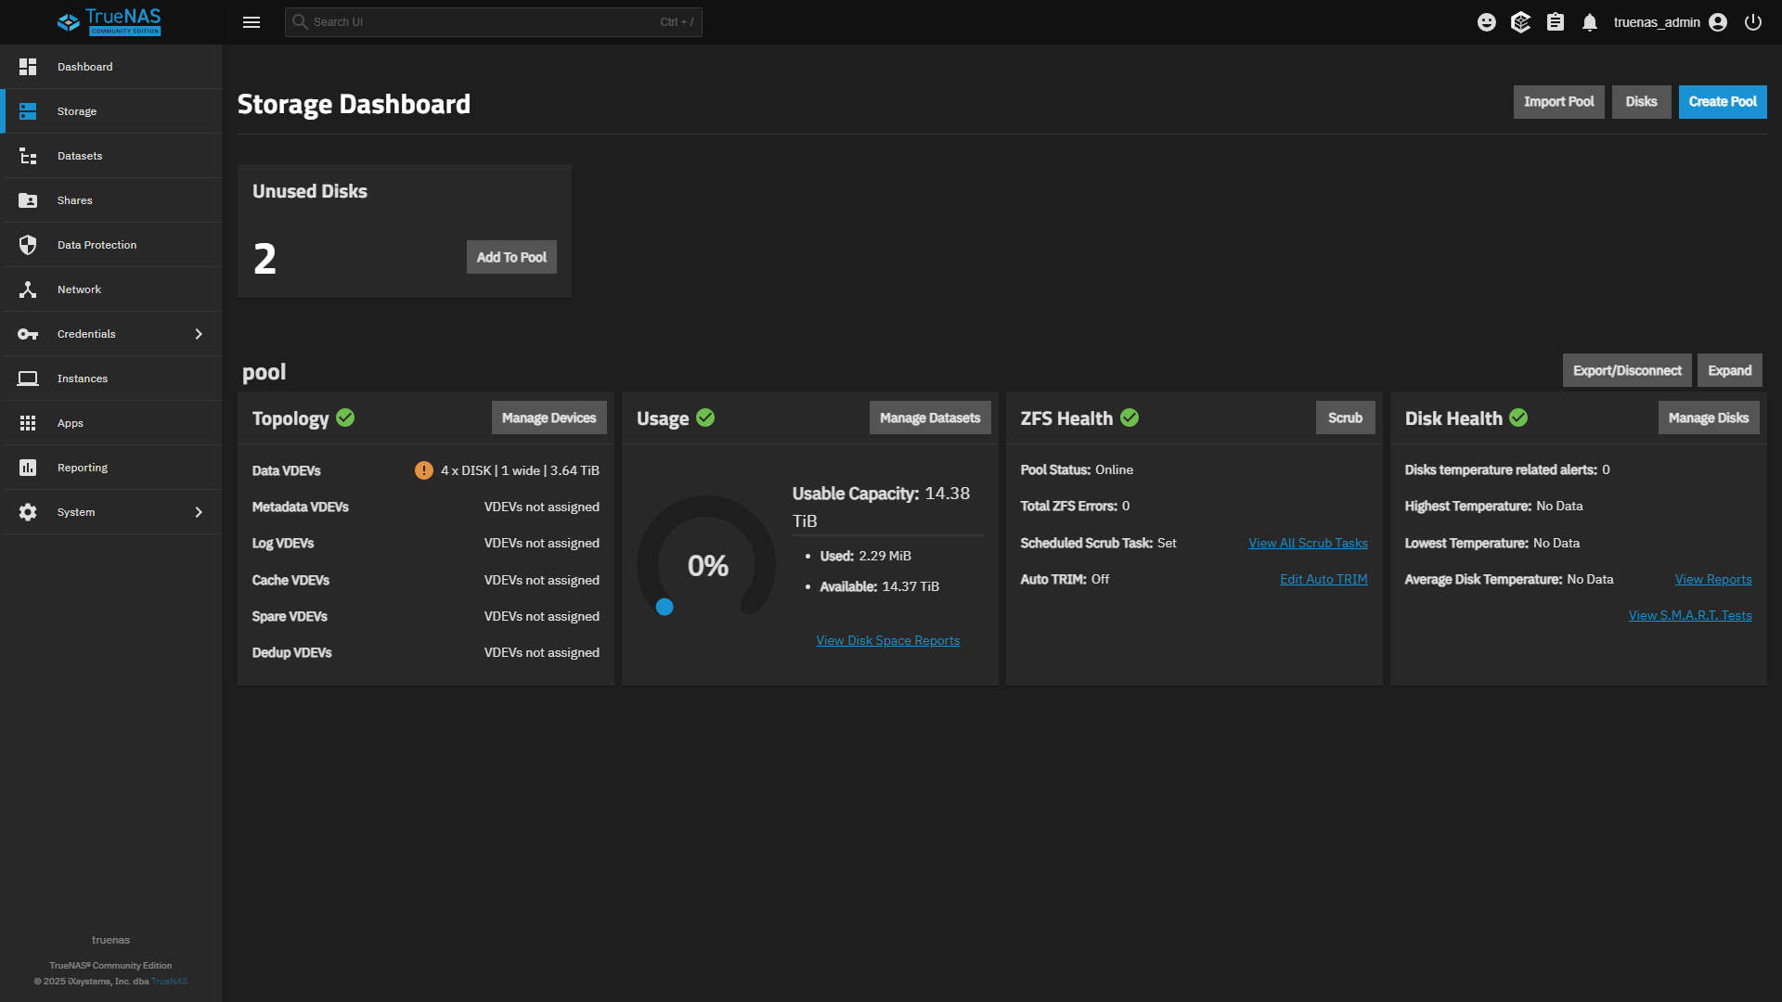Open the View All Scrub Tasks link
Screen dimensions: 1782x1002
pyautogui.click(x=1308, y=543)
